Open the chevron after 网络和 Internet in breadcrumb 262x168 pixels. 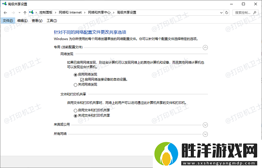point(85,13)
